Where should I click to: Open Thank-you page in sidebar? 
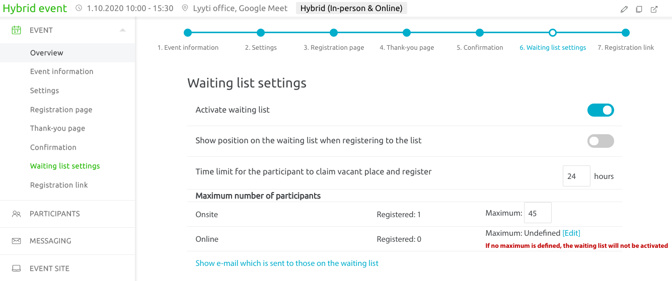57,128
